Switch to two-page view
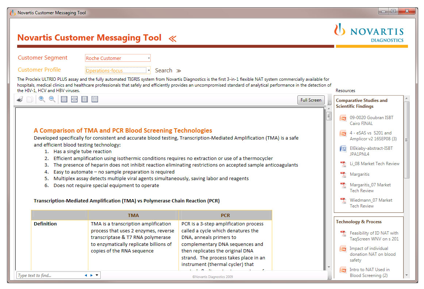This screenshot has width=424, height=289. [x=95, y=99]
